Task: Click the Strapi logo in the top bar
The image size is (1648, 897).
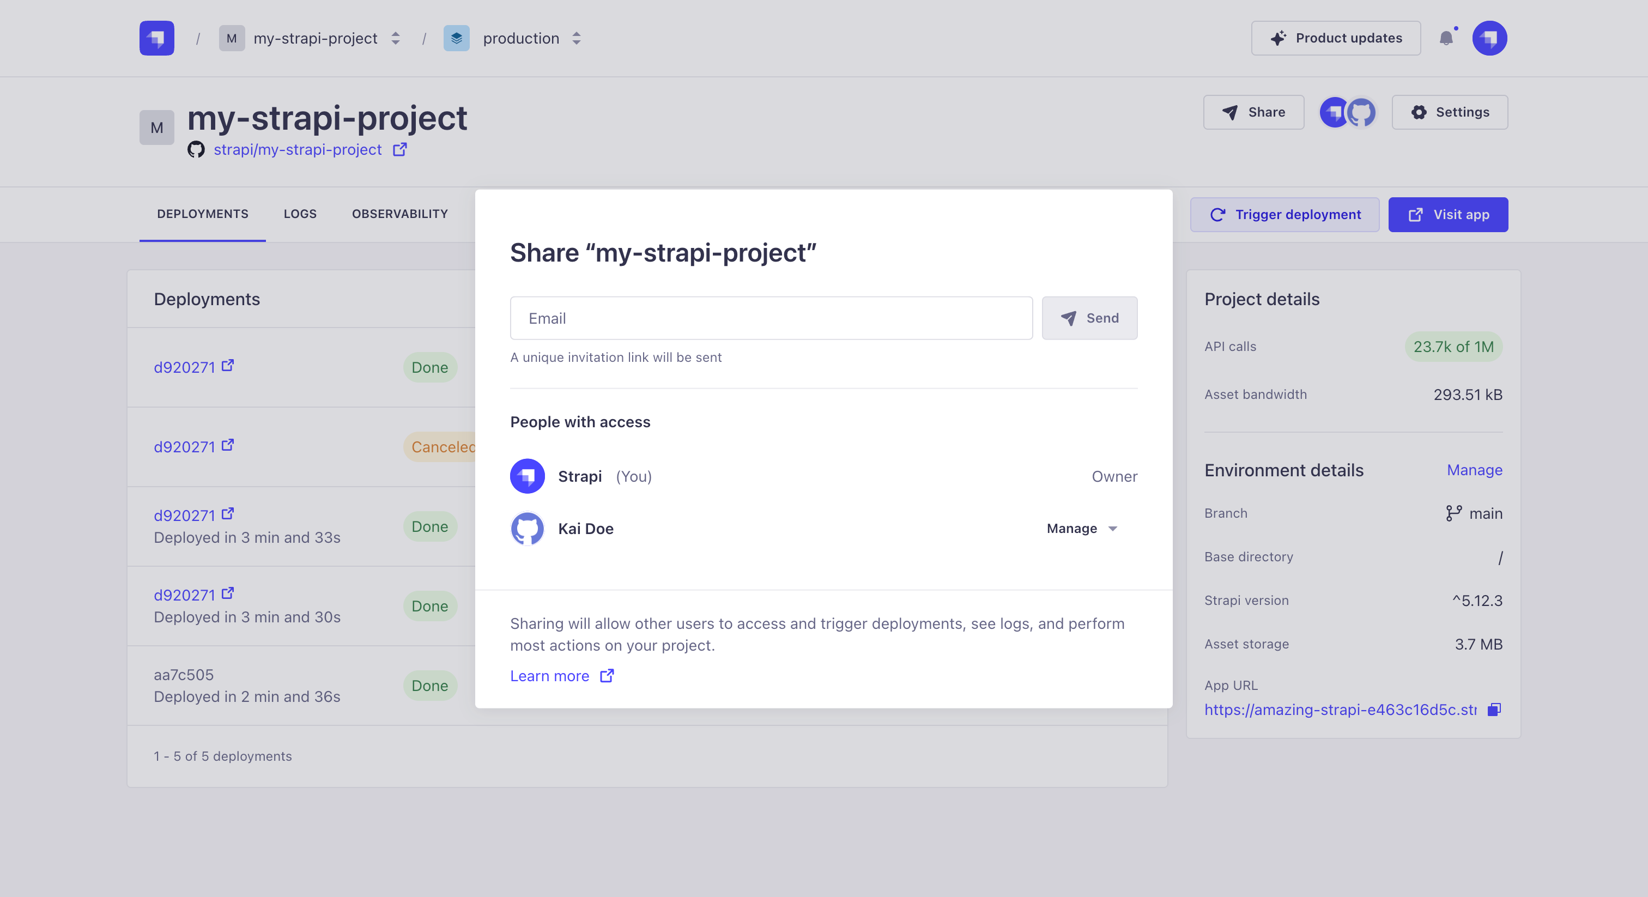Action: coord(157,38)
